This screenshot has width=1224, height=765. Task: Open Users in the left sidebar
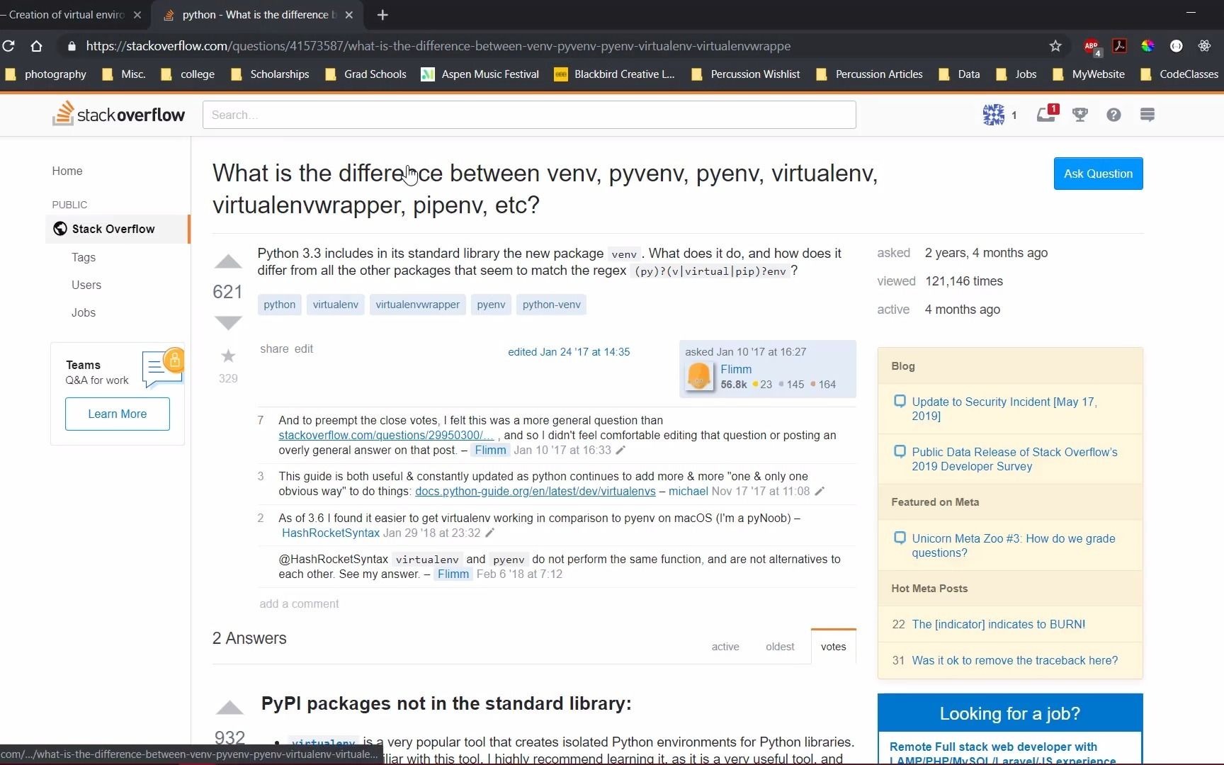coord(86,285)
